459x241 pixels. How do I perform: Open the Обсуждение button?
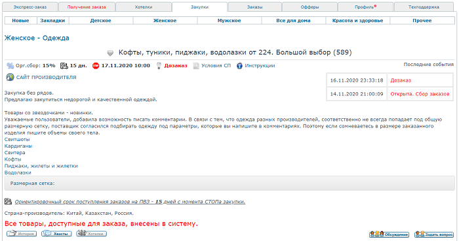click(x=389, y=234)
